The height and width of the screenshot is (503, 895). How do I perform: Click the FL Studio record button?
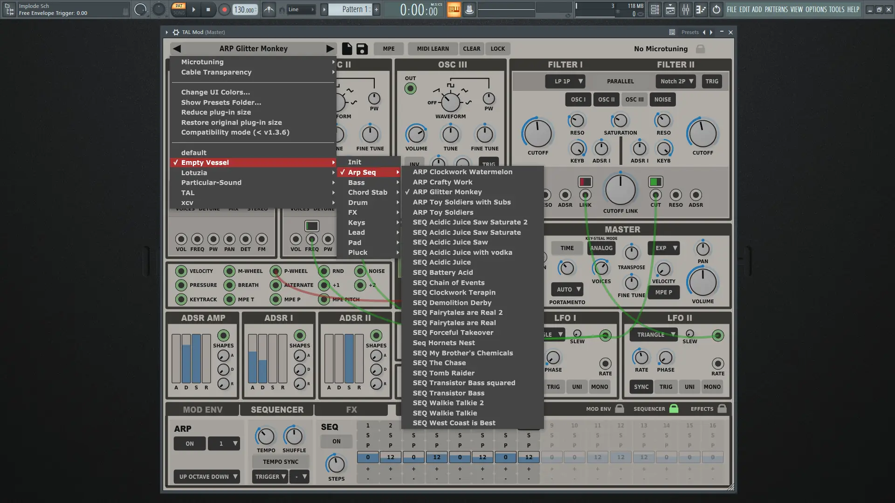click(x=224, y=9)
